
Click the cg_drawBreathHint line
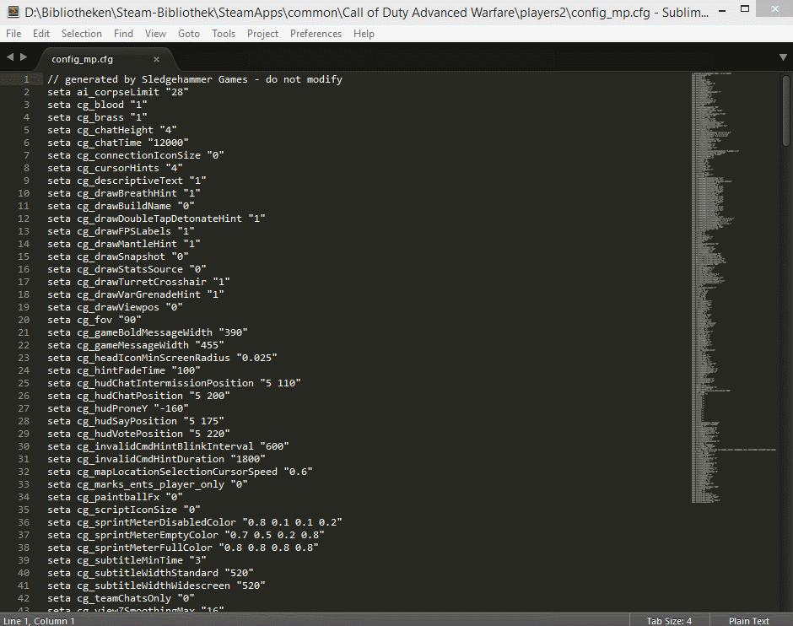coord(124,193)
